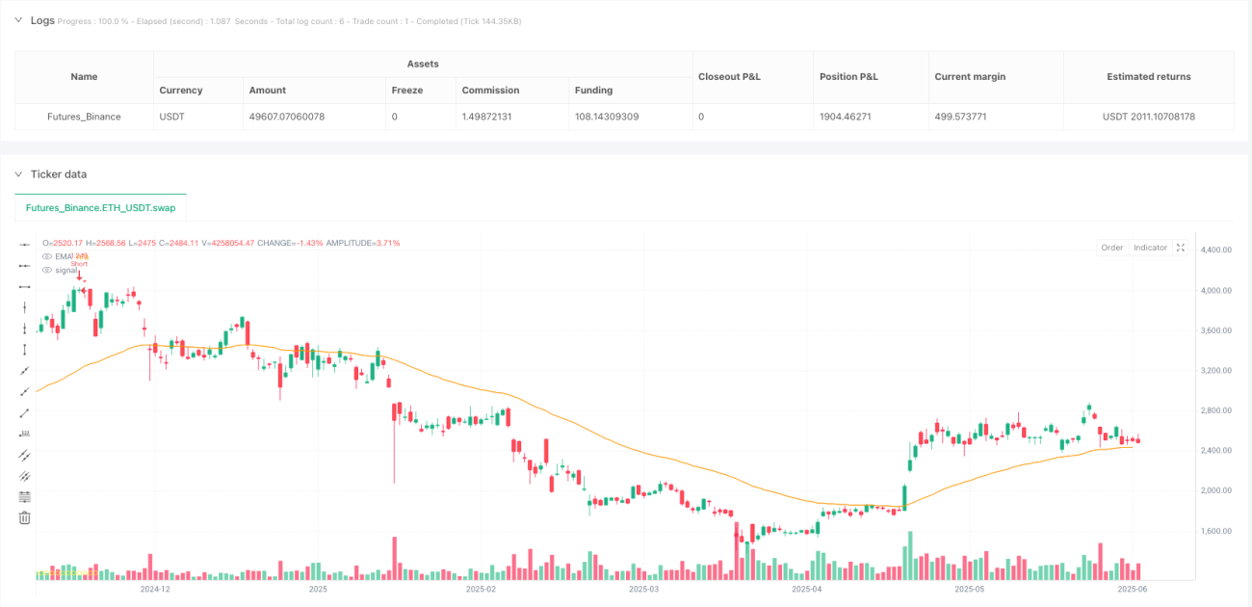Screen dimensions: 1252x607
Task: Open the Futures_Binance.ETH_USDT.swap tab
Action: pos(101,207)
